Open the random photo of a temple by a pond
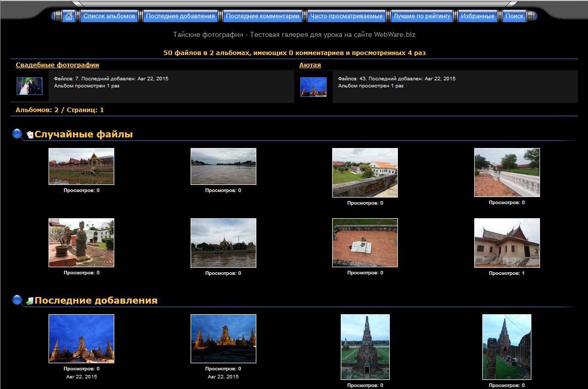The height and width of the screenshot is (389, 588). point(81,166)
